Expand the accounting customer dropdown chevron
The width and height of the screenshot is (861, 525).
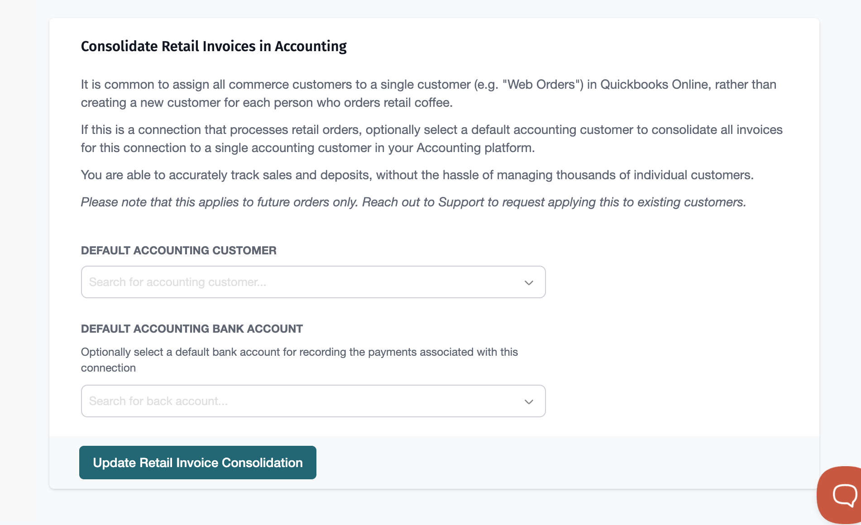pyautogui.click(x=528, y=282)
